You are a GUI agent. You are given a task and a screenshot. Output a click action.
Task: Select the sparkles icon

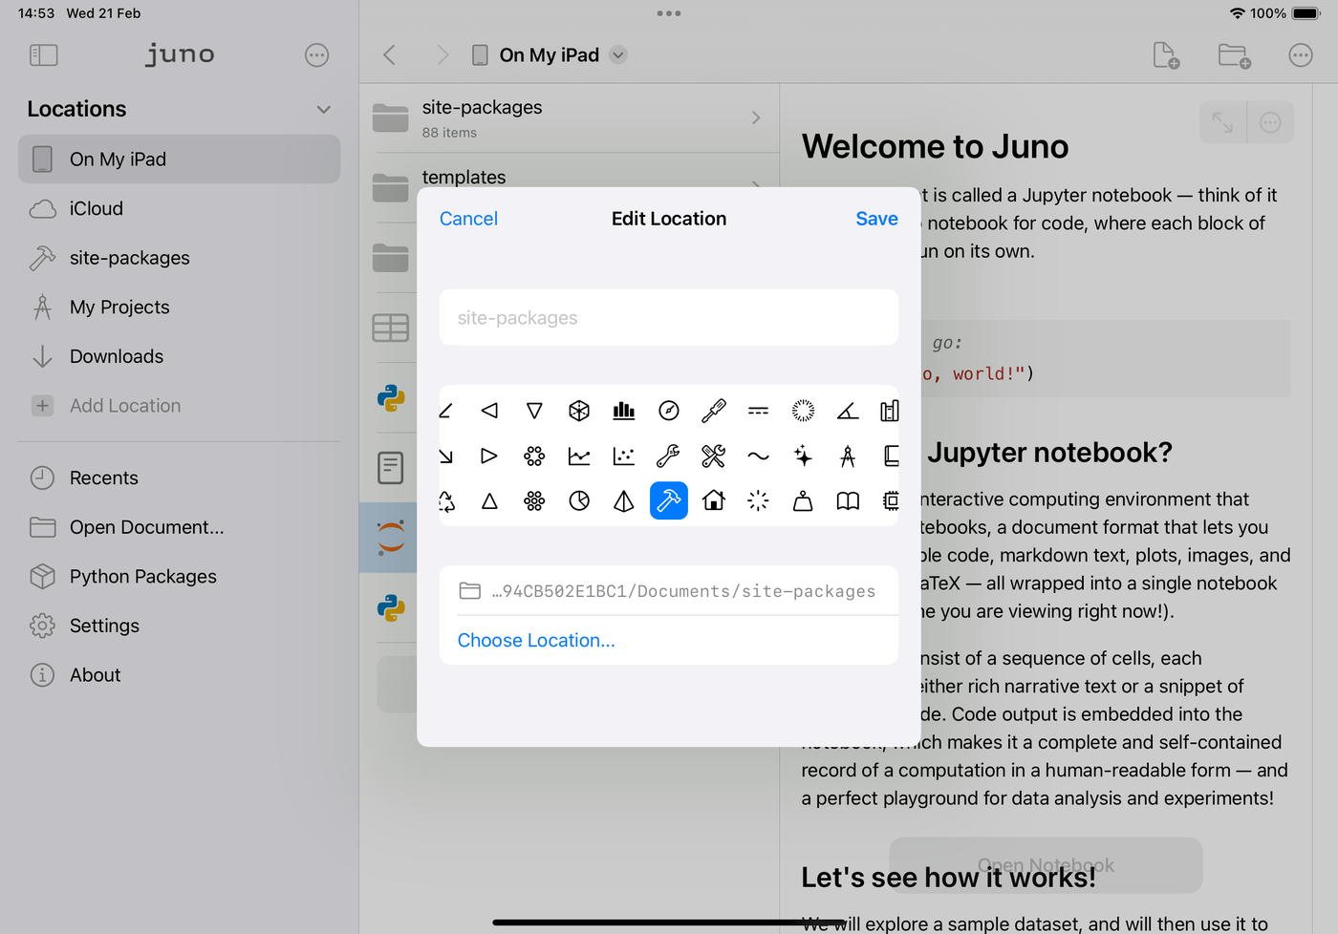pyautogui.click(x=803, y=456)
